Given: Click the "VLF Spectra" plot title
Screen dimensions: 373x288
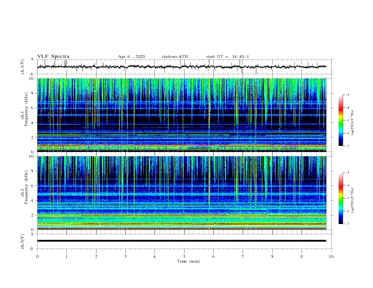Looking at the screenshot, I should [53, 56].
